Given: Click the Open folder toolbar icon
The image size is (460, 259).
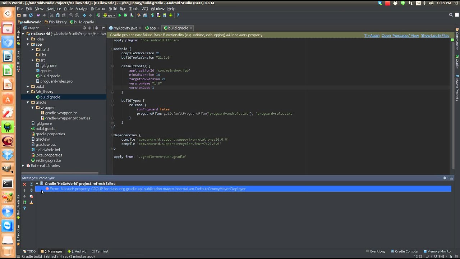Looking at the screenshot, I should click(x=19, y=15).
